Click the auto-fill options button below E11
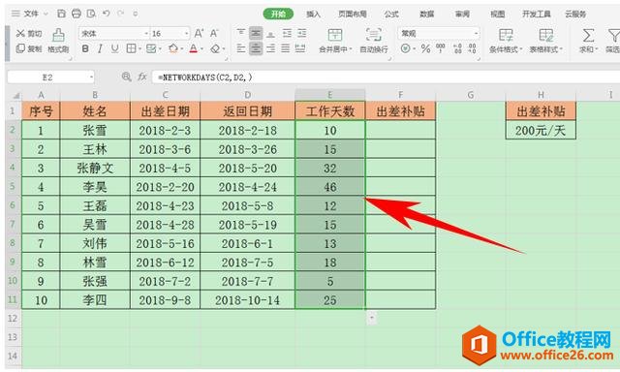Screen dimensions: 620x372 click(x=371, y=318)
